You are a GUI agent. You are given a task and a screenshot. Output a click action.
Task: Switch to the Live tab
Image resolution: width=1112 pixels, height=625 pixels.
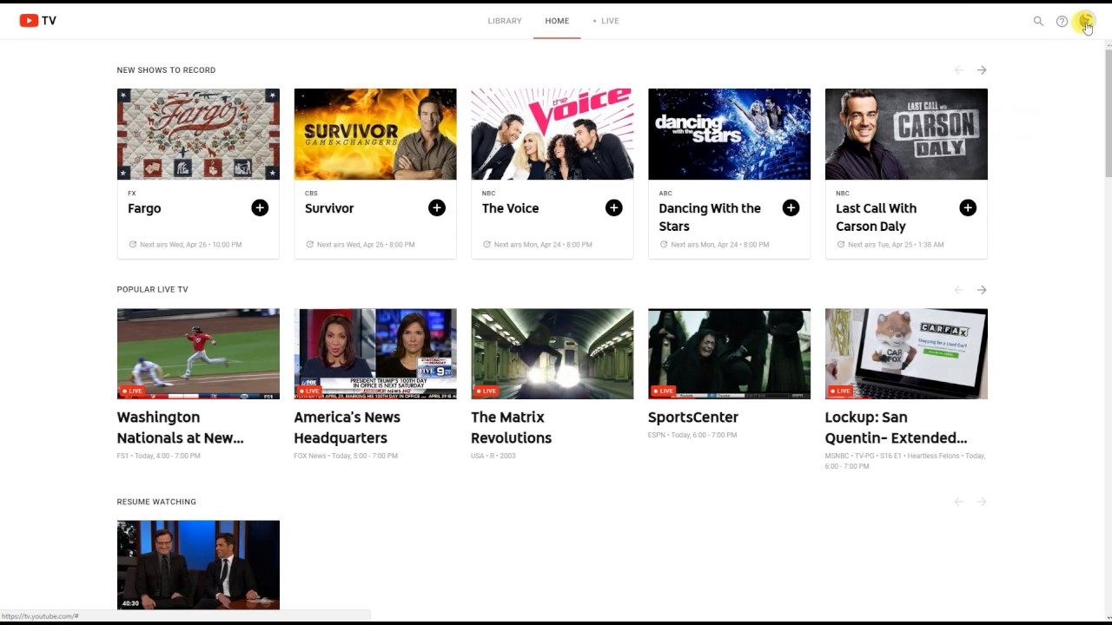[606, 21]
